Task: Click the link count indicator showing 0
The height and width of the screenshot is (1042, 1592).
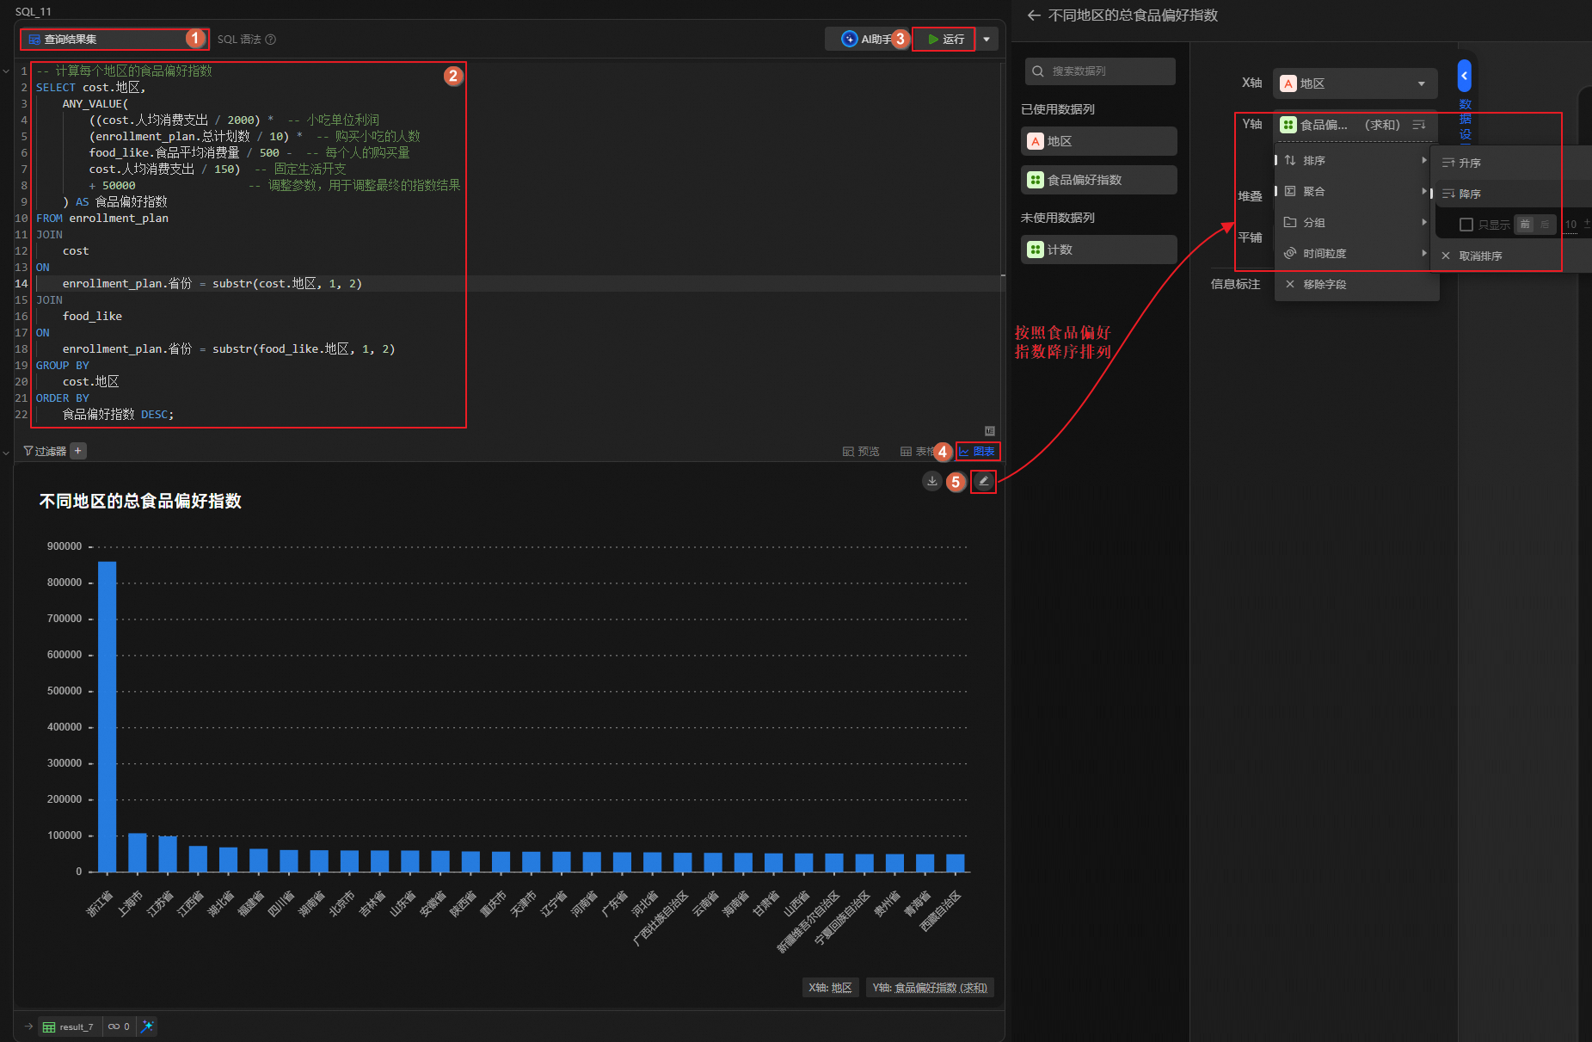Action: click(119, 1027)
